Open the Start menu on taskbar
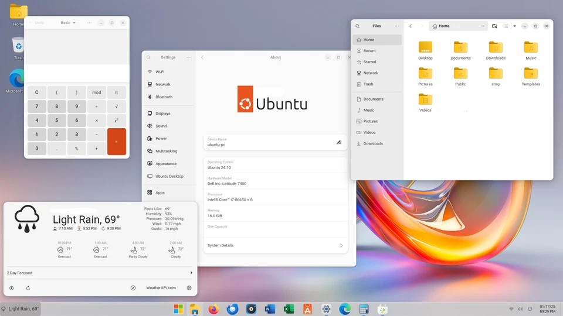This screenshot has width=563, height=316. (178, 309)
